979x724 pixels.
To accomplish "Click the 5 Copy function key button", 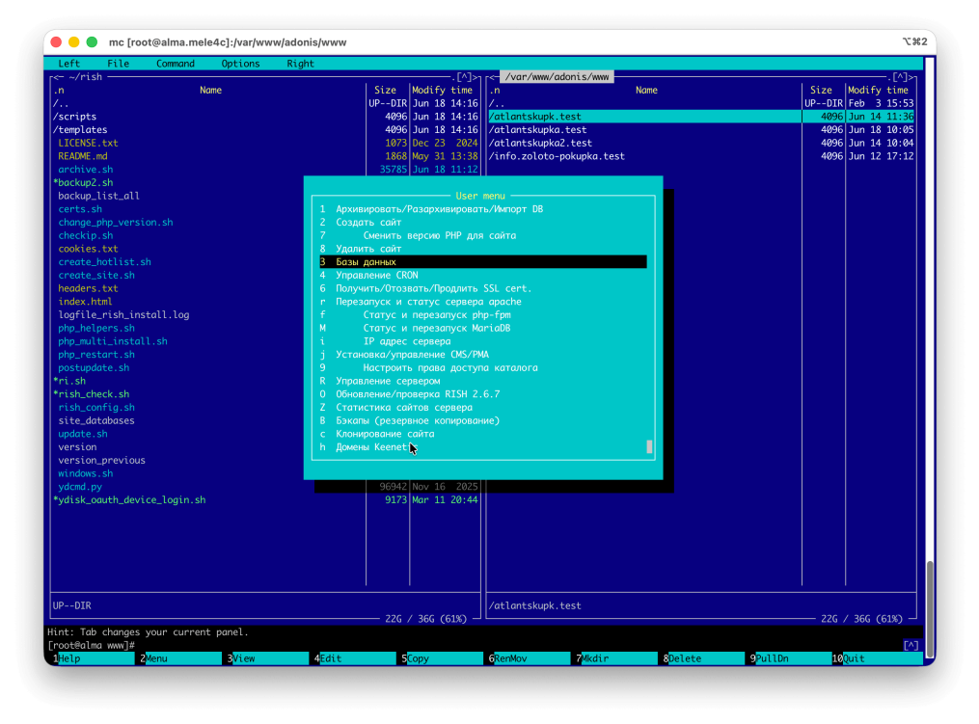I will (x=440, y=658).
